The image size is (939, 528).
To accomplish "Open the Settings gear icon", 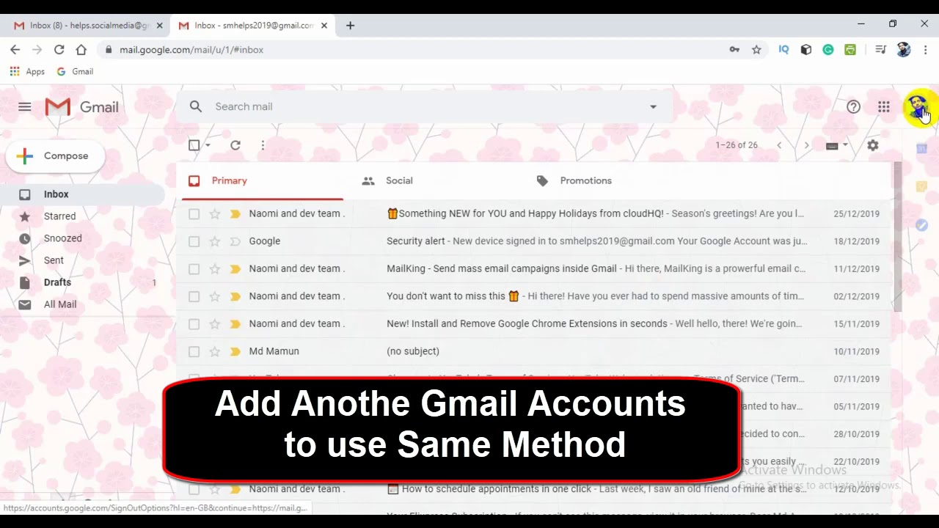I will pos(873,145).
